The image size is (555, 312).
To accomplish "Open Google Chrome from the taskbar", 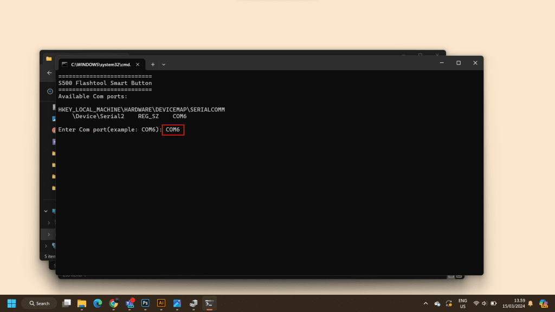I will 114,303.
